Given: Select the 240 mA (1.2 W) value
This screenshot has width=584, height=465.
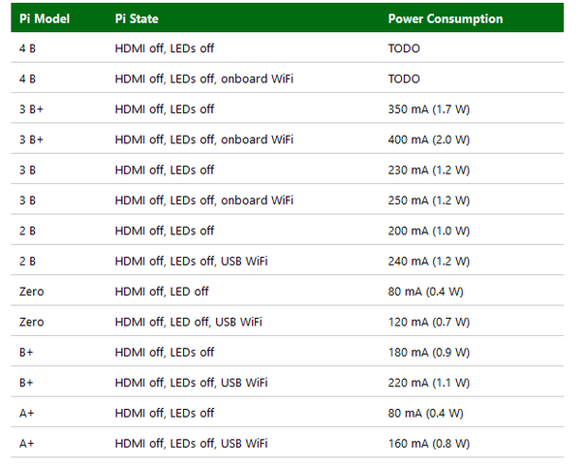Looking at the screenshot, I should click(x=429, y=262).
